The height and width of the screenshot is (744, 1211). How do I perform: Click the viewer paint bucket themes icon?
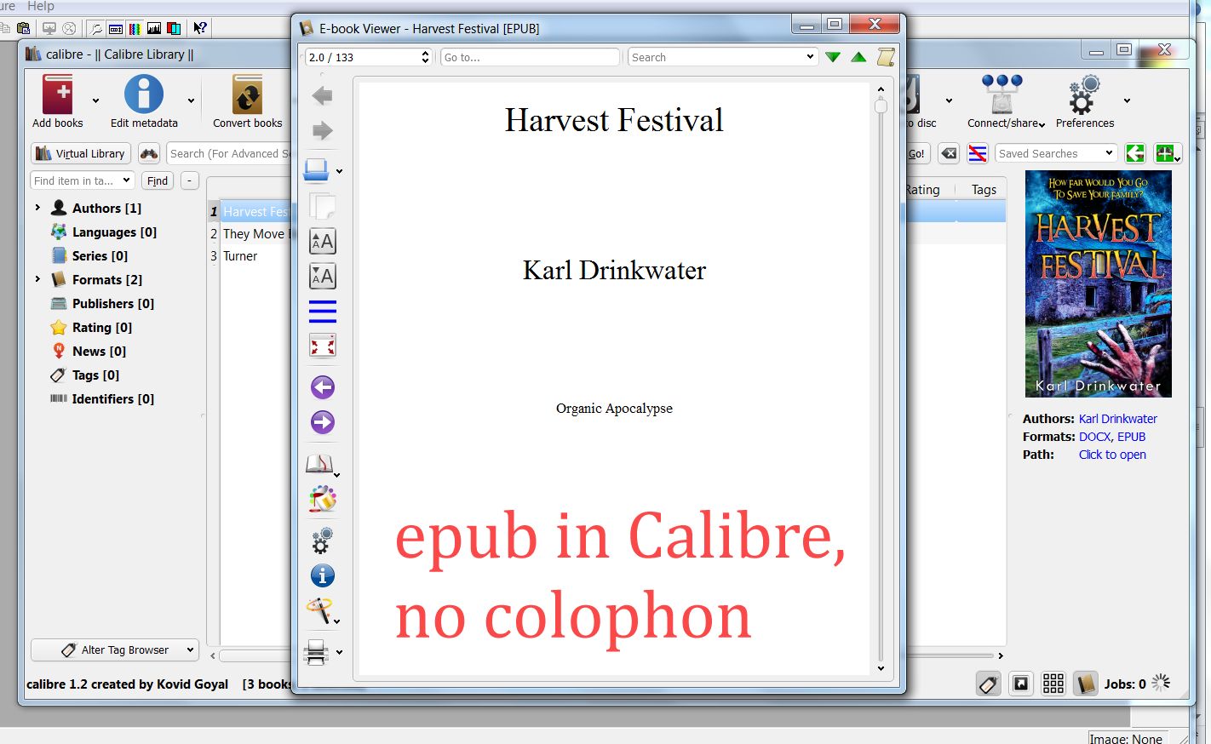(323, 499)
